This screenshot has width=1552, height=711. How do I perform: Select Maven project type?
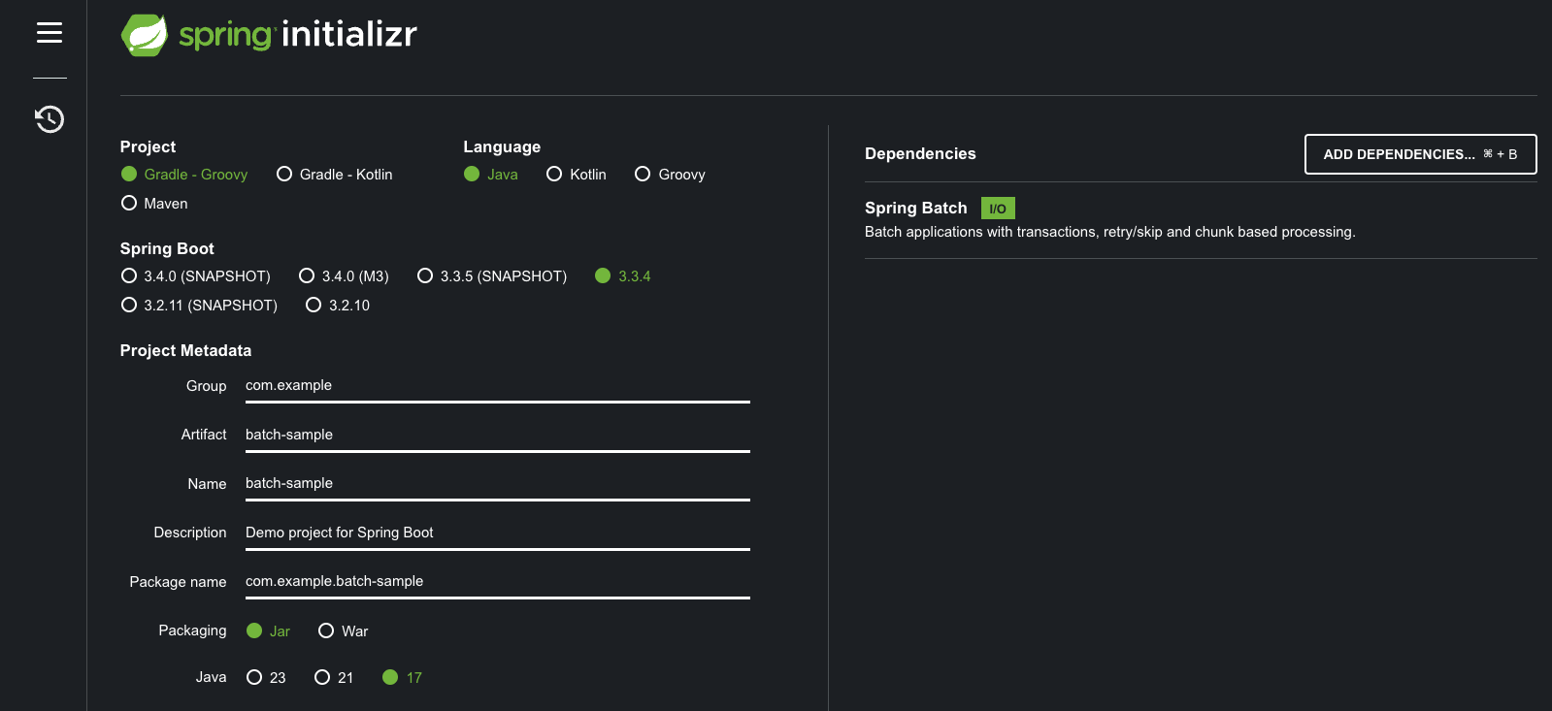pos(154,204)
